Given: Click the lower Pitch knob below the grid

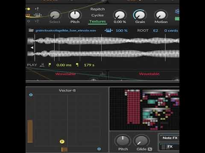Looking at the screenshot, I should (x=123, y=141).
